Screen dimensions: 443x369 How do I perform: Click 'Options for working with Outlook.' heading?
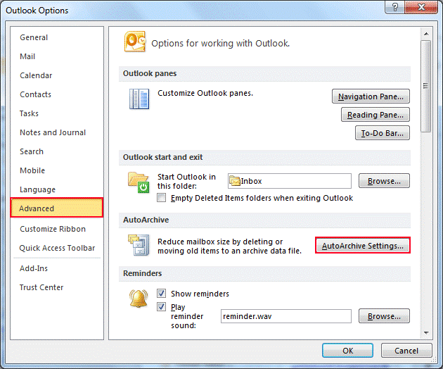220,43
